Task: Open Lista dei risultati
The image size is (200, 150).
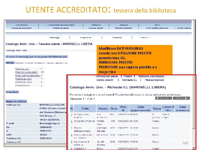Action: [x=96, y=28]
